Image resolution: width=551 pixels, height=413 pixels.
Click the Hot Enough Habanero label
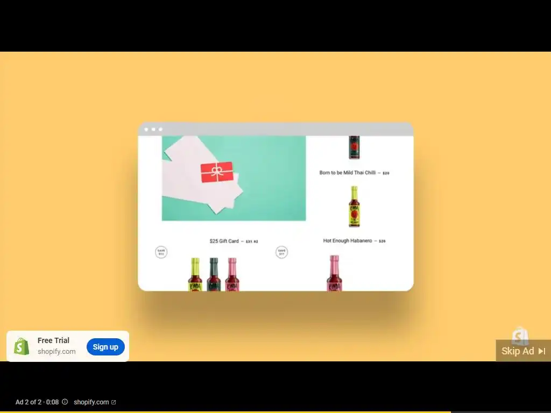(347, 240)
